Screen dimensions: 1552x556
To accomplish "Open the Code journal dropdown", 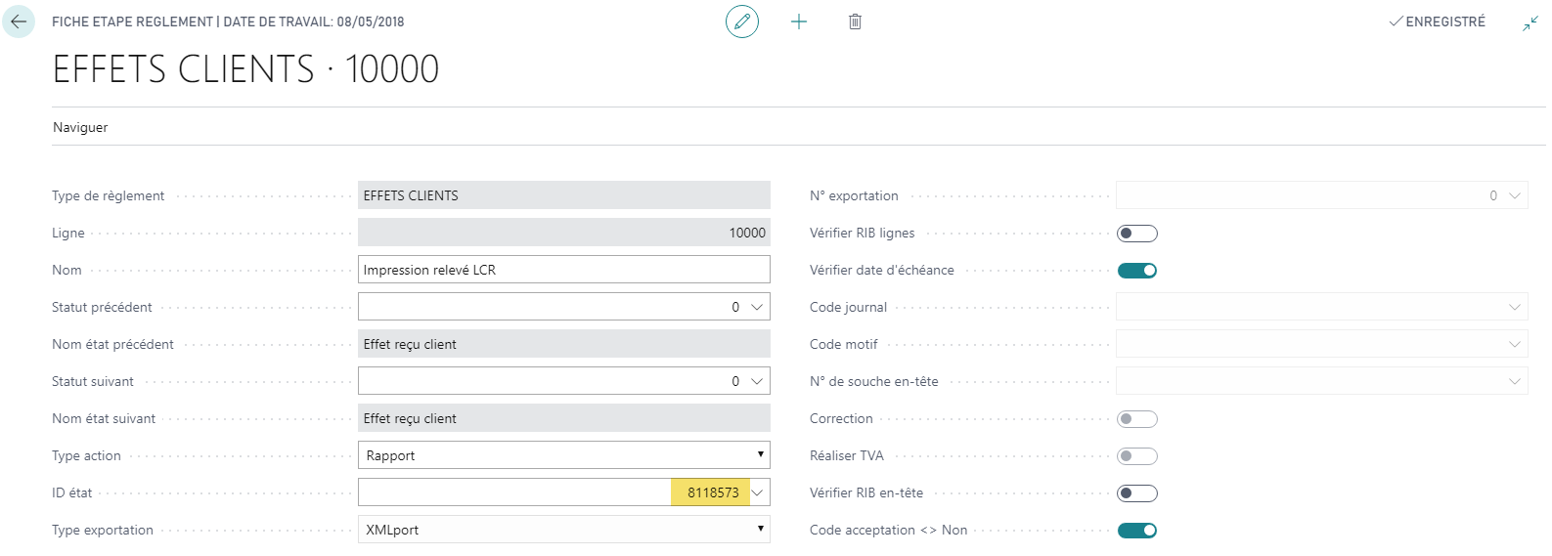I will pyautogui.click(x=1514, y=307).
